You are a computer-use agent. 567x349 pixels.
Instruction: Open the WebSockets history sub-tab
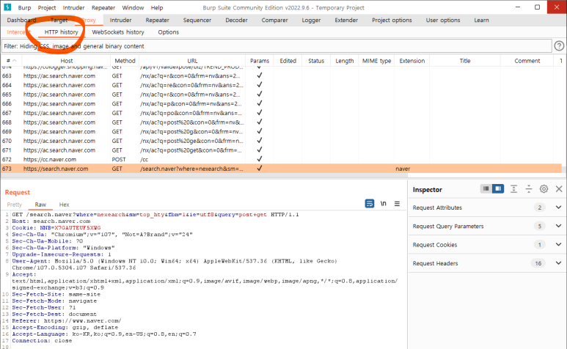(x=118, y=32)
